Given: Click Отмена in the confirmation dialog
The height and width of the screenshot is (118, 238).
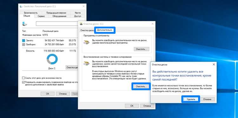Looking at the screenshot, I should point(207,99).
